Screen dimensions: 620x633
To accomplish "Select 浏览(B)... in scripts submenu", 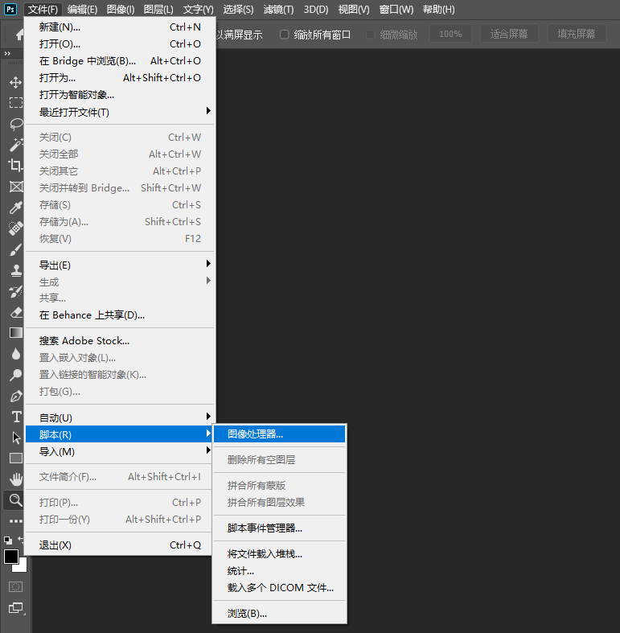I will pos(279,614).
